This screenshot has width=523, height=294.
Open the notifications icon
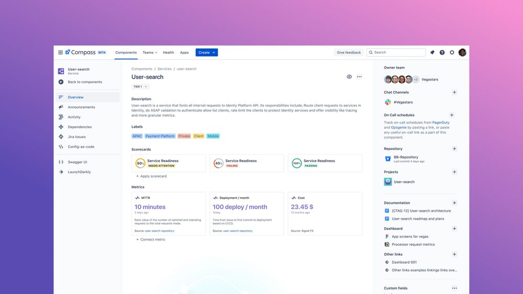click(x=432, y=52)
